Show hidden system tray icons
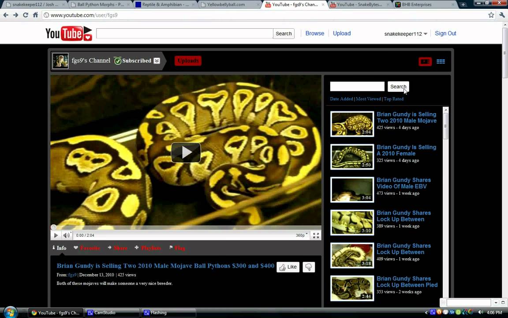Image resolution: width=508 pixels, height=318 pixels. pyautogui.click(x=426, y=313)
